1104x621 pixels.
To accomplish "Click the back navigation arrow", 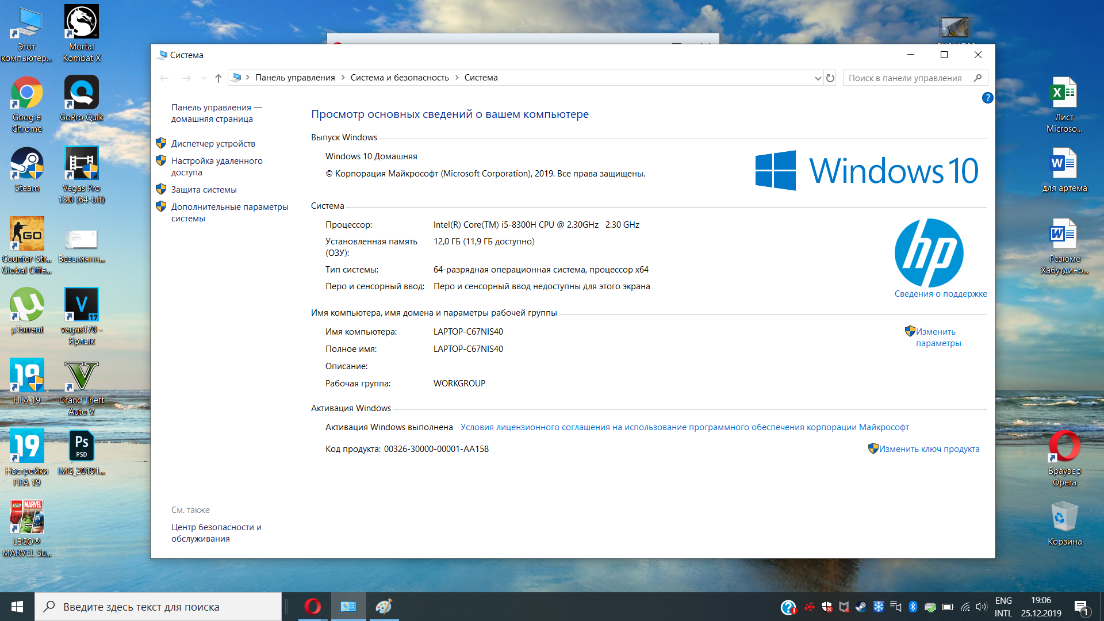I will (x=164, y=78).
